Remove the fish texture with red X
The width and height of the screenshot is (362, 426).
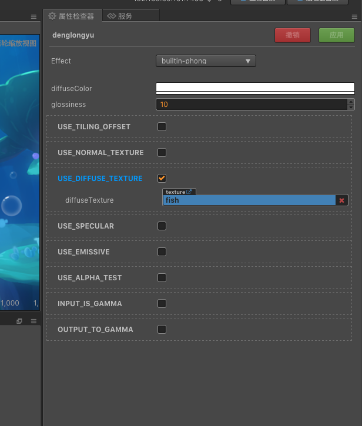click(x=341, y=200)
